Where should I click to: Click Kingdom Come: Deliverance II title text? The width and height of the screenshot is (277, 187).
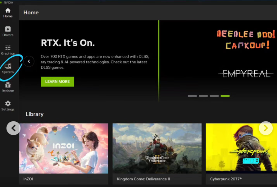(x=143, y=179)
